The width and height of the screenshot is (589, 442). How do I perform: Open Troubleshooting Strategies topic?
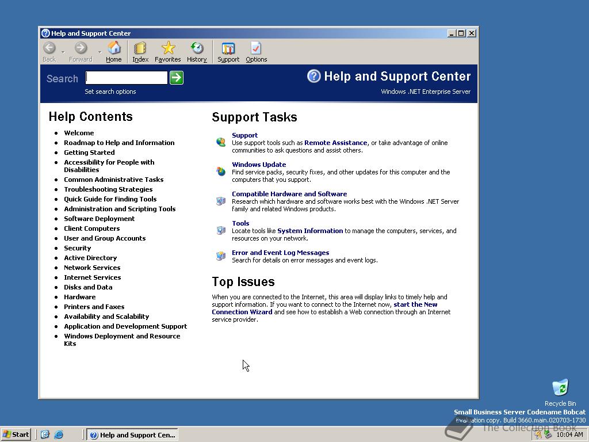tap(108, 189)
